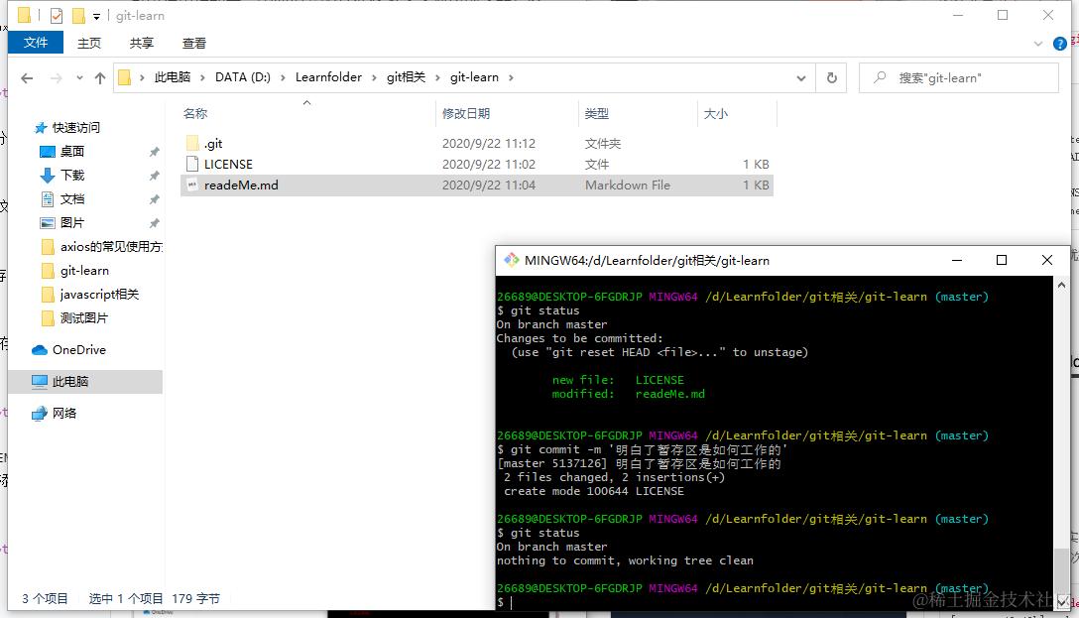The image size is (1079, 618).
Task: Select the readeMe.md file icon
Action: click(x=192, y=185)
